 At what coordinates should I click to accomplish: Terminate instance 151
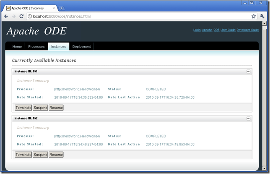pos(23,108)
